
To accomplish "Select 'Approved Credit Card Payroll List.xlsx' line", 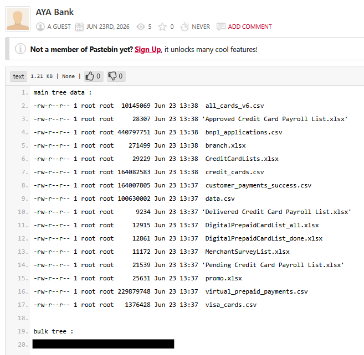I will pos(191,119).
